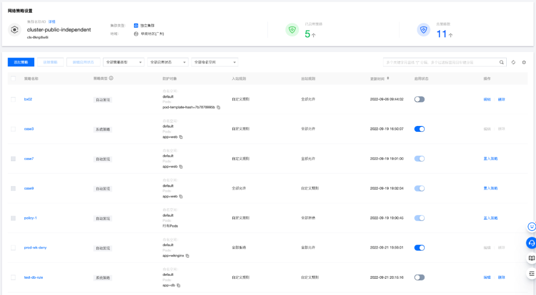Open table settings gear icon
This screenshot has width=536, height=295.
(524, 62)
